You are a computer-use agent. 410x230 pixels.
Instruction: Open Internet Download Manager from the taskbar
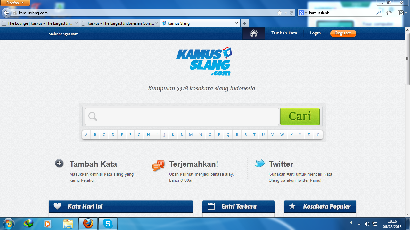click(29, 224)
